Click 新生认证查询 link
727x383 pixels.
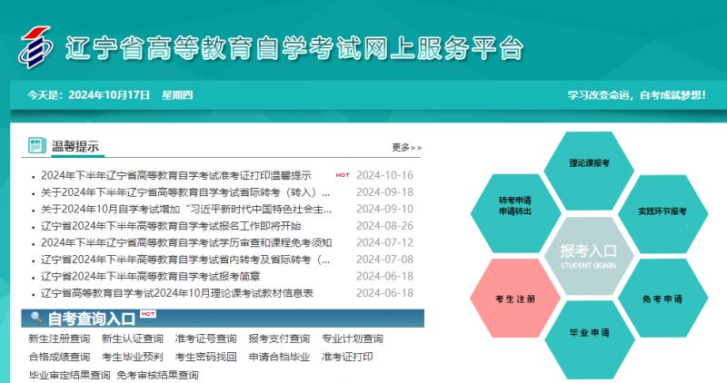[x=133, y=339]
